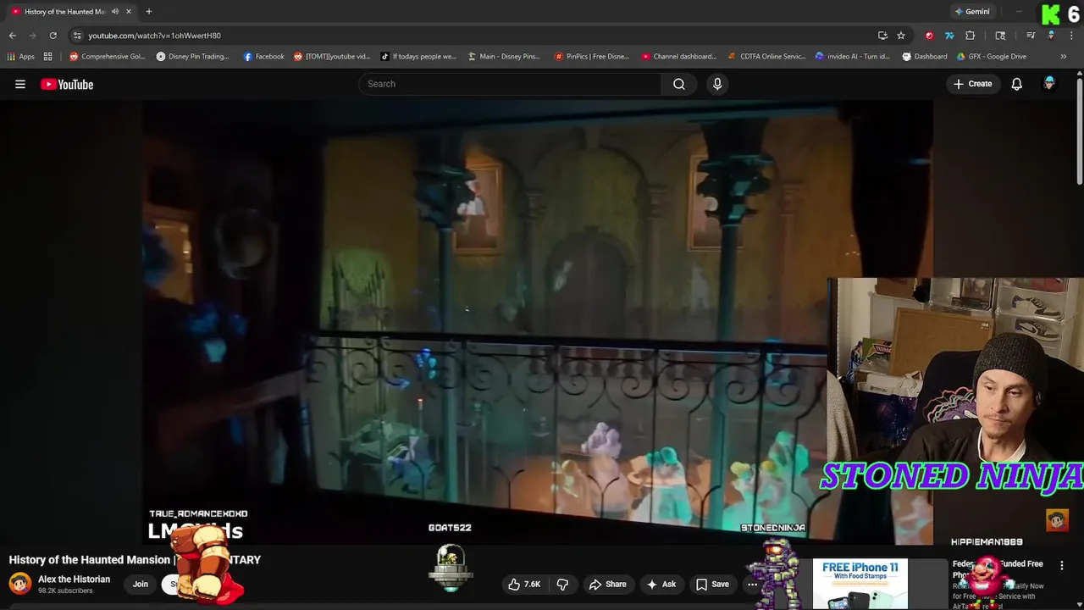Viewport: 1084px width, 610px height.
Task: Start voice search with microphone icon
Action: (x=717, y=84)
